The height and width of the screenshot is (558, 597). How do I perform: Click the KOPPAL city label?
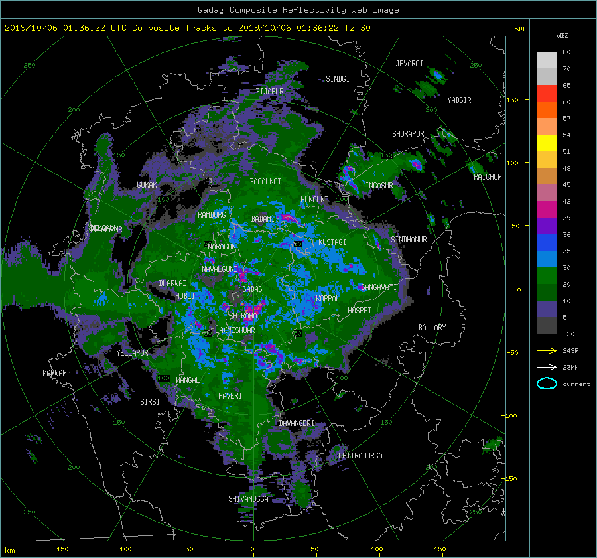point(328,298)
